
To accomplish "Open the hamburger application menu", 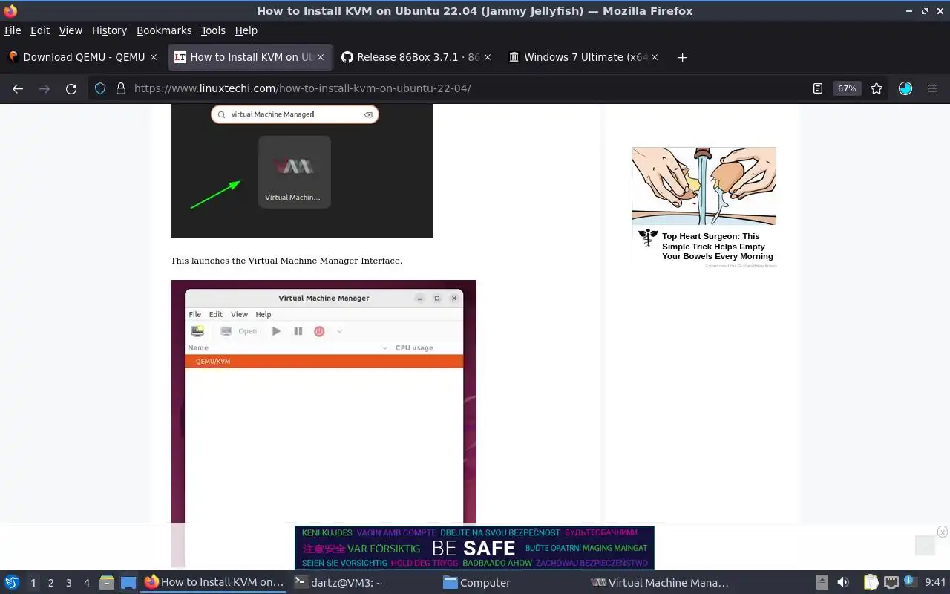I will coord(932,88).
